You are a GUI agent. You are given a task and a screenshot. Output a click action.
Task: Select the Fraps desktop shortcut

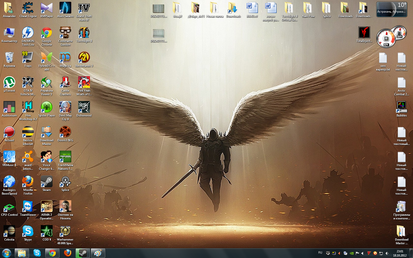28,60
